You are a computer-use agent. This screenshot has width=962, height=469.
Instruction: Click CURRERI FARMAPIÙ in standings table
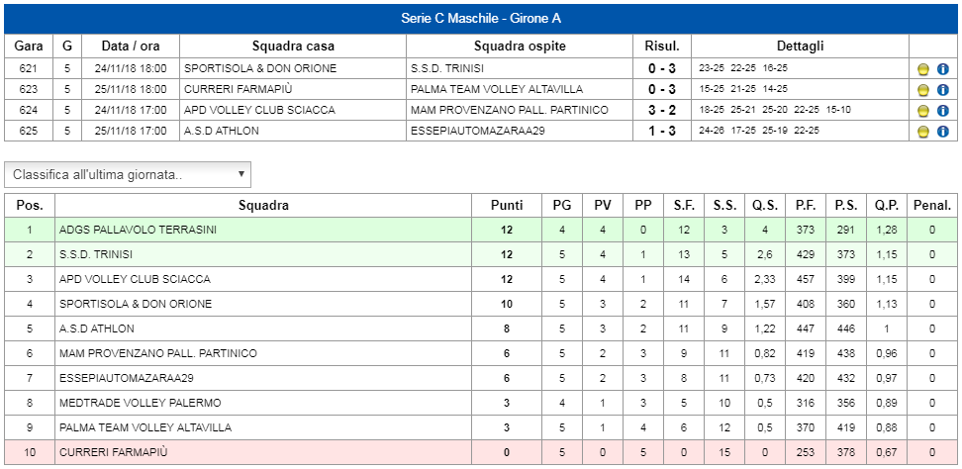[x=114, y=452]
